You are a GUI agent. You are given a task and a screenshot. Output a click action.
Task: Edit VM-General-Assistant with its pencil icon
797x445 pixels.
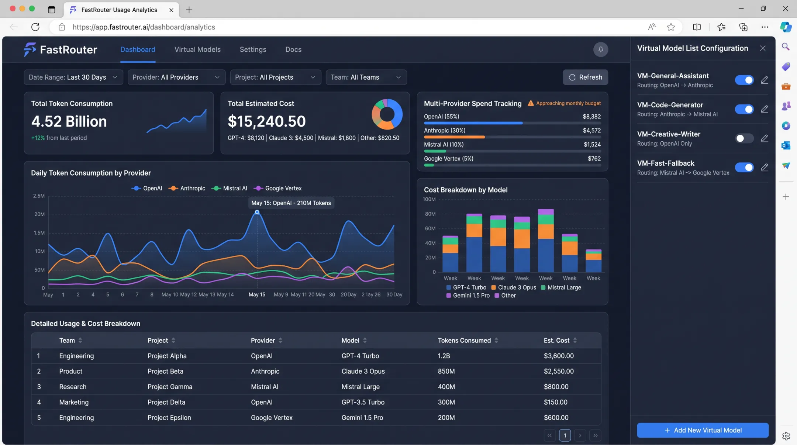click(x=764, y=80)
